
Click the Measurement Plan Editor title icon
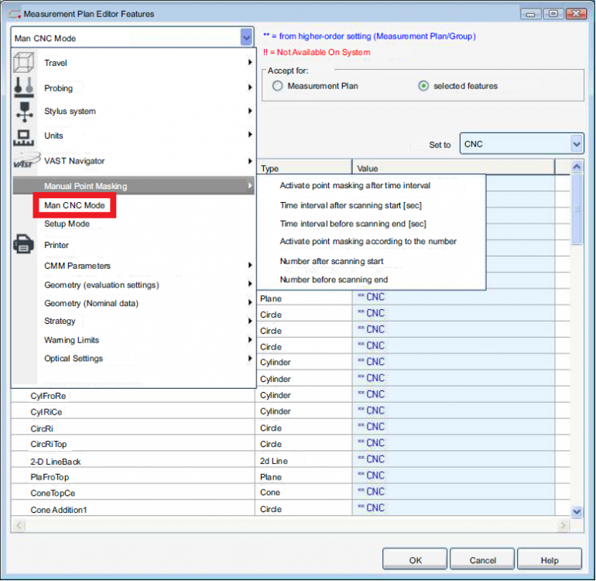click(x=13, y=14)
